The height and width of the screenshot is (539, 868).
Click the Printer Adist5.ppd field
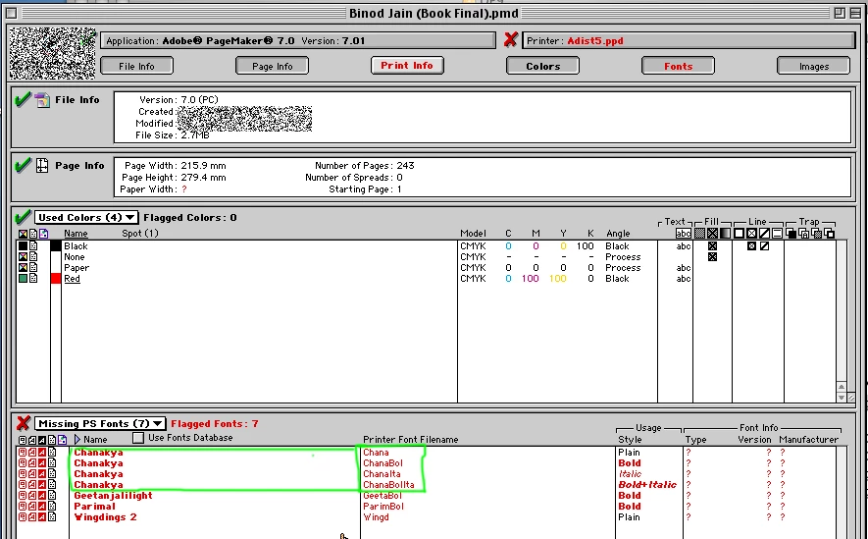pos(689,40)
